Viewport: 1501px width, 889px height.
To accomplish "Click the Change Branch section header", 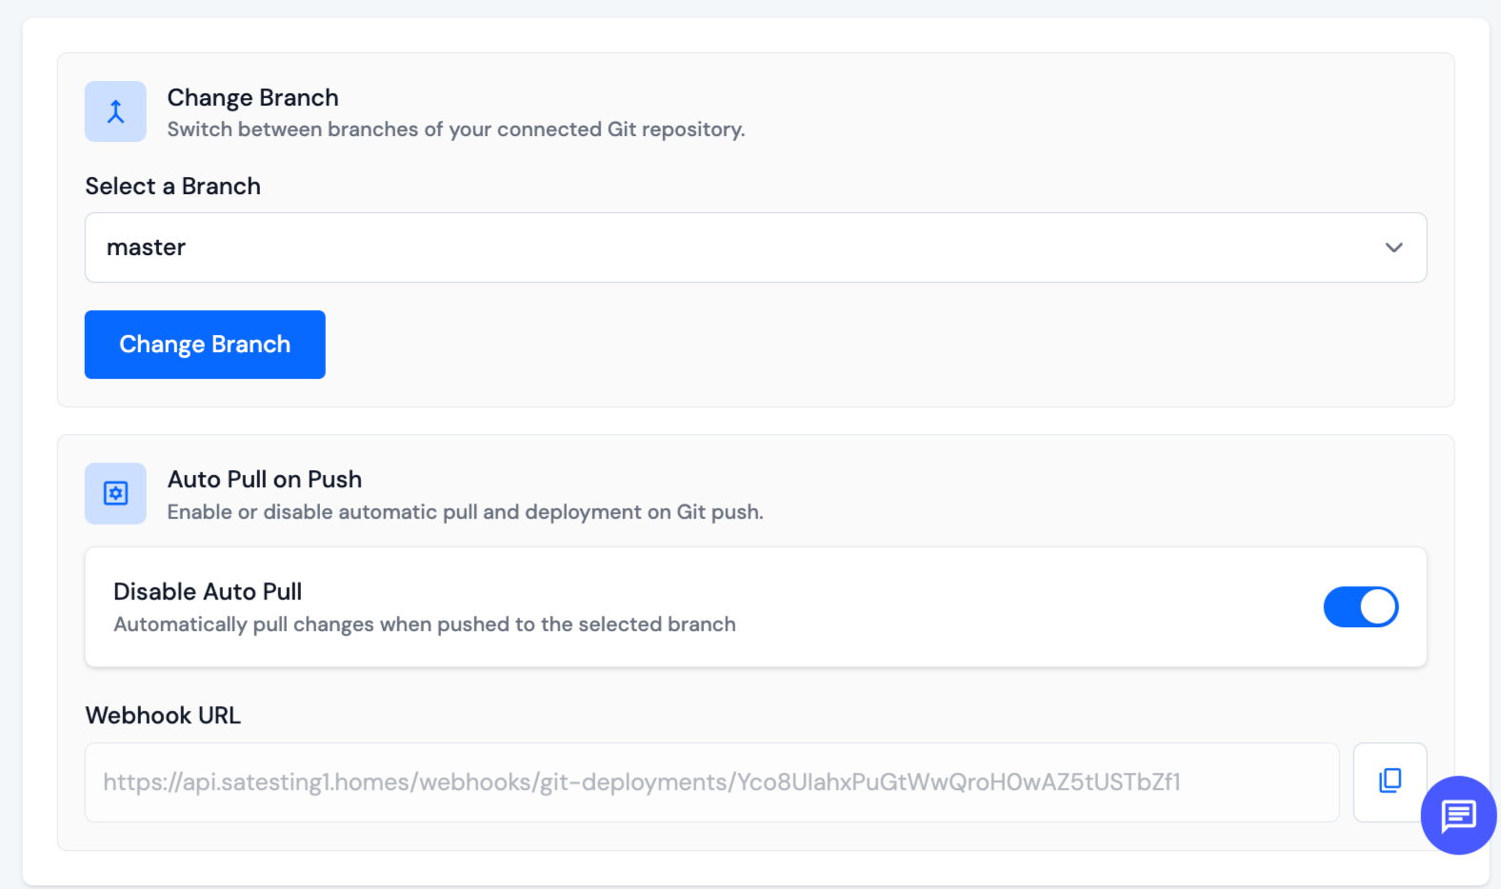I will (x=252, y=96).
